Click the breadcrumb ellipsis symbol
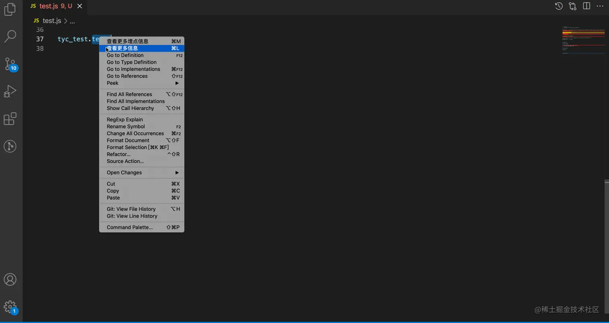Viewport: 609px width, 323px height. coord(72,21)
